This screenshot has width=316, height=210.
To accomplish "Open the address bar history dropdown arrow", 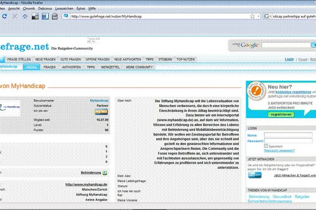I will (258, 16).
